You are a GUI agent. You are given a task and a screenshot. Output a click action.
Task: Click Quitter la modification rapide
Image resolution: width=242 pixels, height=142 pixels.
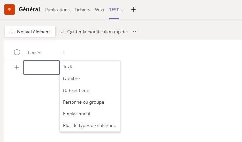(x=94, y=32)
